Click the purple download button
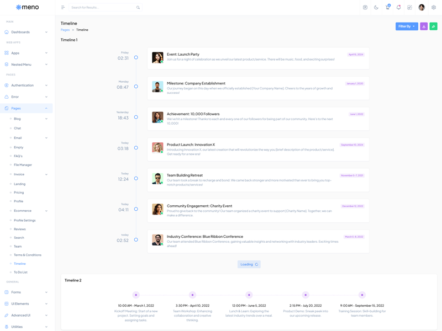Image resolution: width=442 pixels, height=331 pixels. point(424,26)
